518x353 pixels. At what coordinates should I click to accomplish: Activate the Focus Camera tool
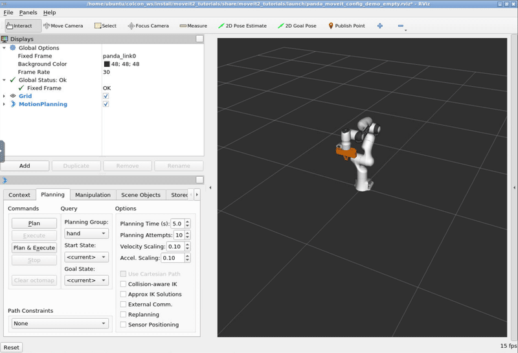[148, 26]
